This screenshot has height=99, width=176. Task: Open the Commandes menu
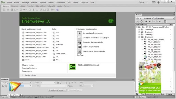(61, 2)
